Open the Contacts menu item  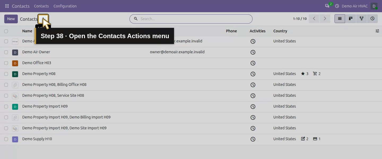tap(41, 6)
